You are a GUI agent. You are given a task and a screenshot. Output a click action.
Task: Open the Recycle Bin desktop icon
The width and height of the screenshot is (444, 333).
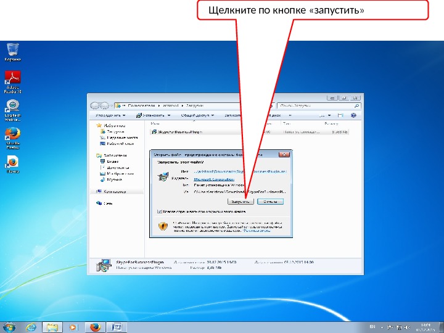[x=13, y=52]
